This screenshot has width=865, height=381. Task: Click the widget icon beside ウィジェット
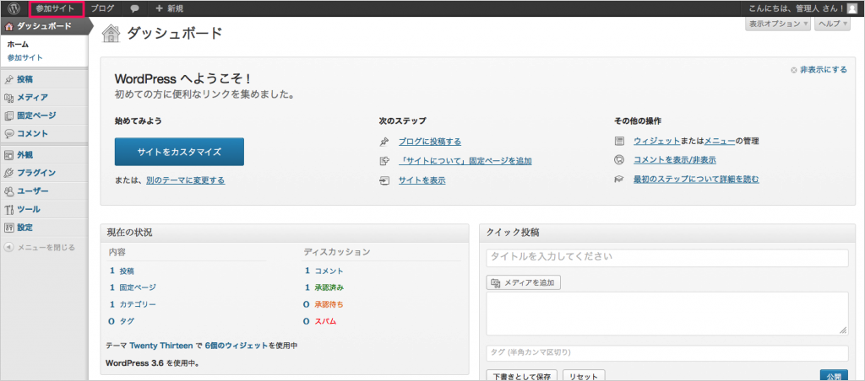(x=619, y=141)
